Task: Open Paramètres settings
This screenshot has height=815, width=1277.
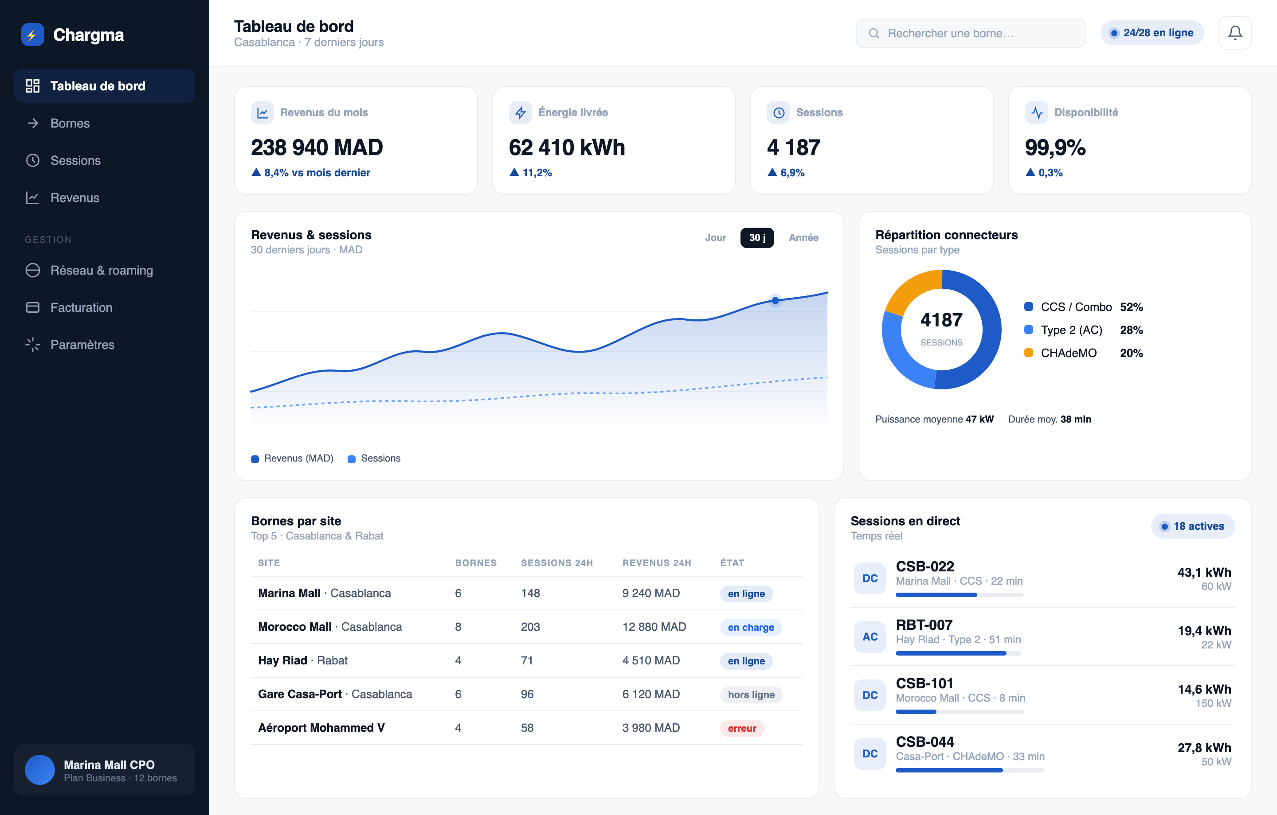Action: [x=105, y=345]
